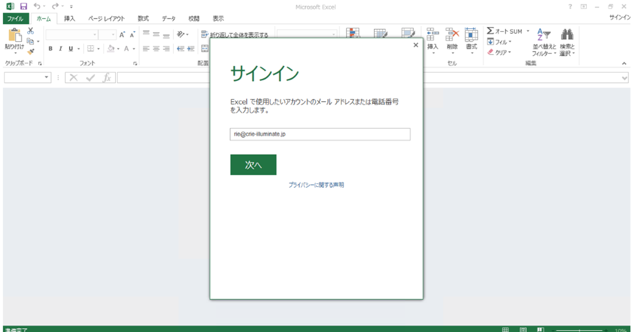Click the formula bar Enter checkmark icon

tap(90, 77)
